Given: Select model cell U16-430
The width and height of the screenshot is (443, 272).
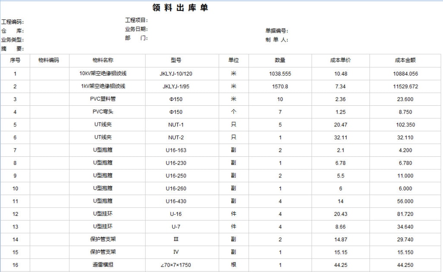Looking at the screenshot, I should (x=182, y=201).
